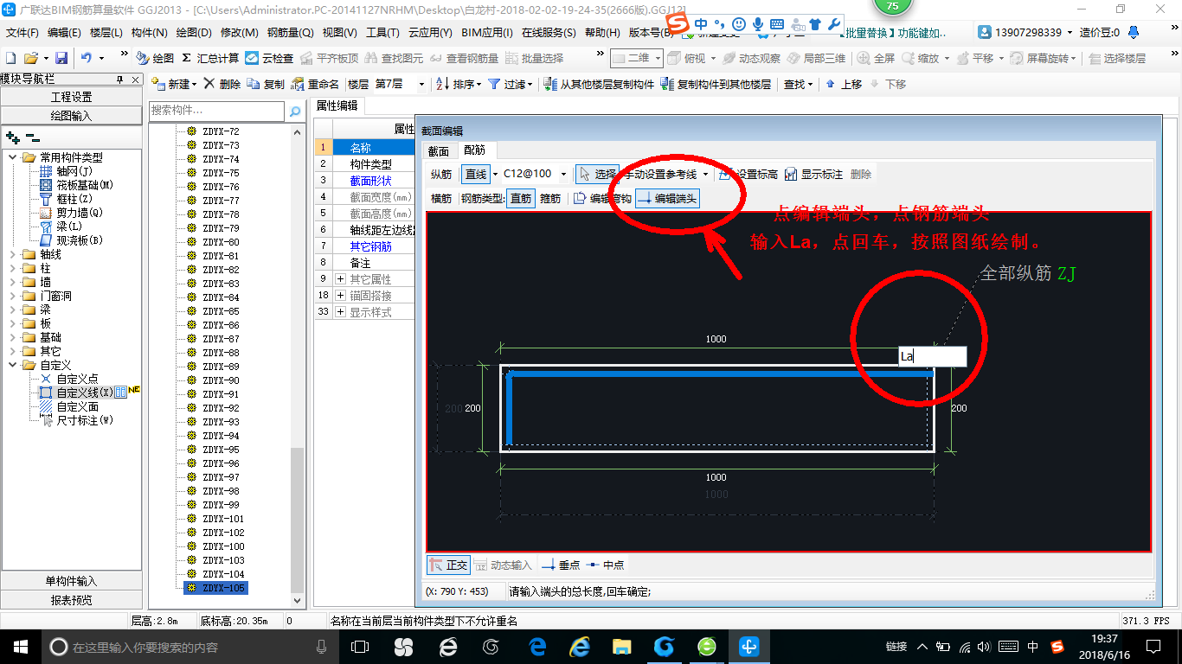The image size is (1182, 664).
Task: Open the 楼层 第7层 floor dropdown
Action: tap(421, 84)
